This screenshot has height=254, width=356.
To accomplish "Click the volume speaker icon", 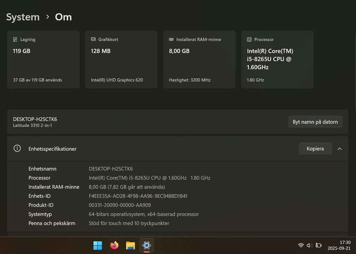I will click(310, 246).
